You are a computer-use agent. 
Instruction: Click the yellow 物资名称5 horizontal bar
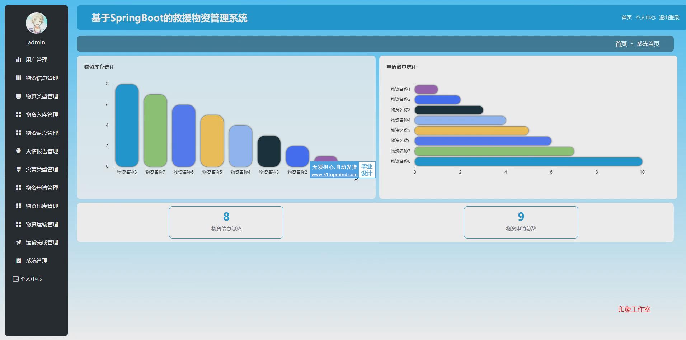click(471, 131)
